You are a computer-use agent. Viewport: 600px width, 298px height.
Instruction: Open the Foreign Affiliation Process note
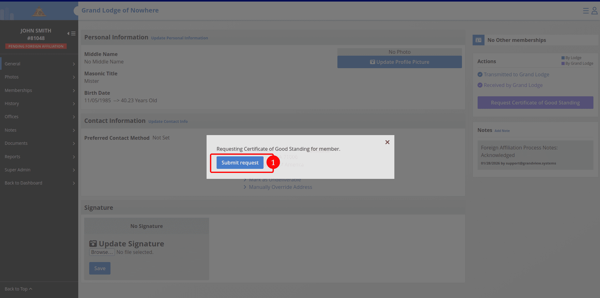coord(535,155)
